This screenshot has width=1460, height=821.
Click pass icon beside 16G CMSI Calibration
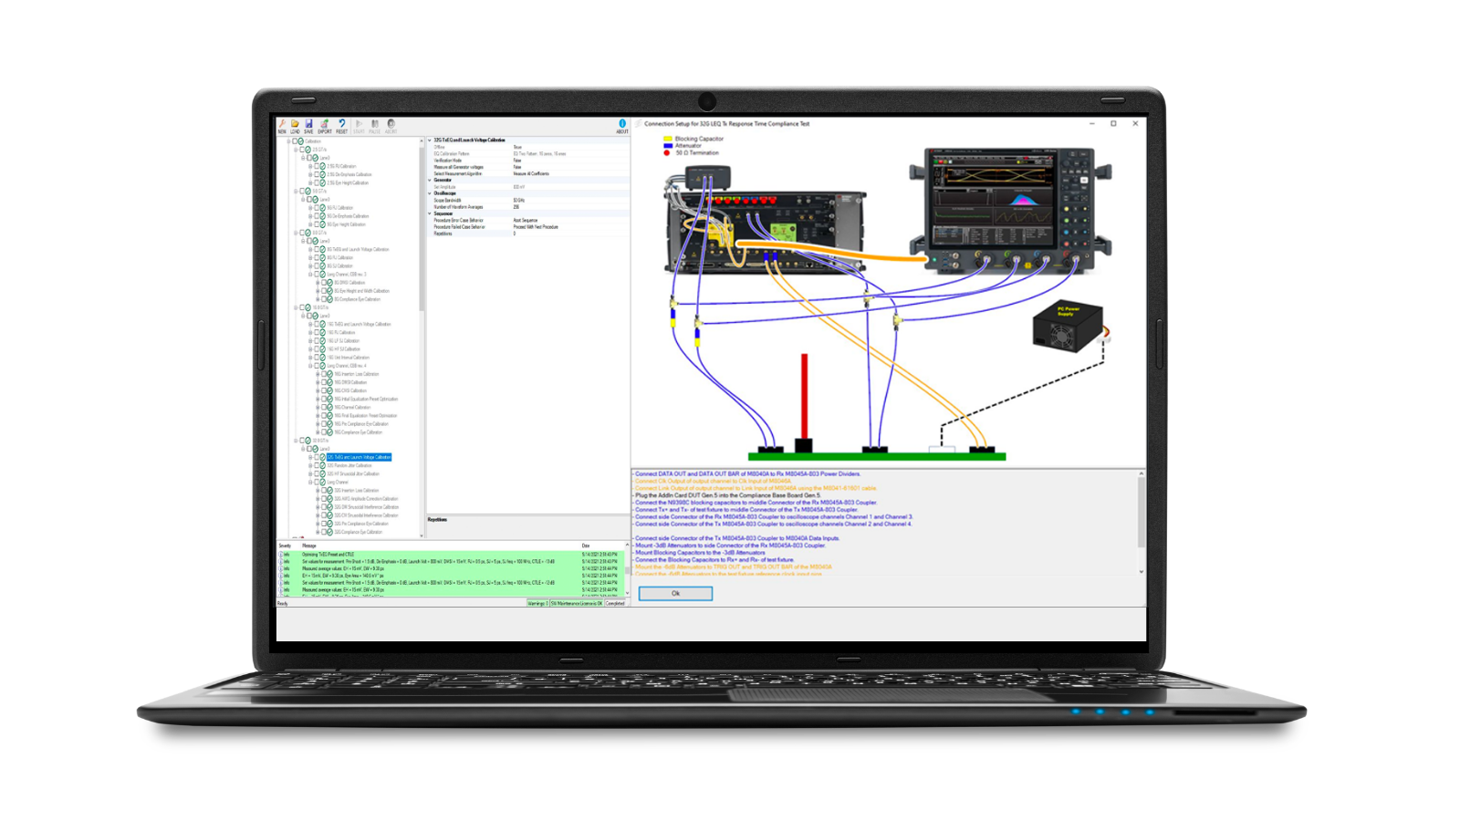pyautogui.click(x=329, y=390)
